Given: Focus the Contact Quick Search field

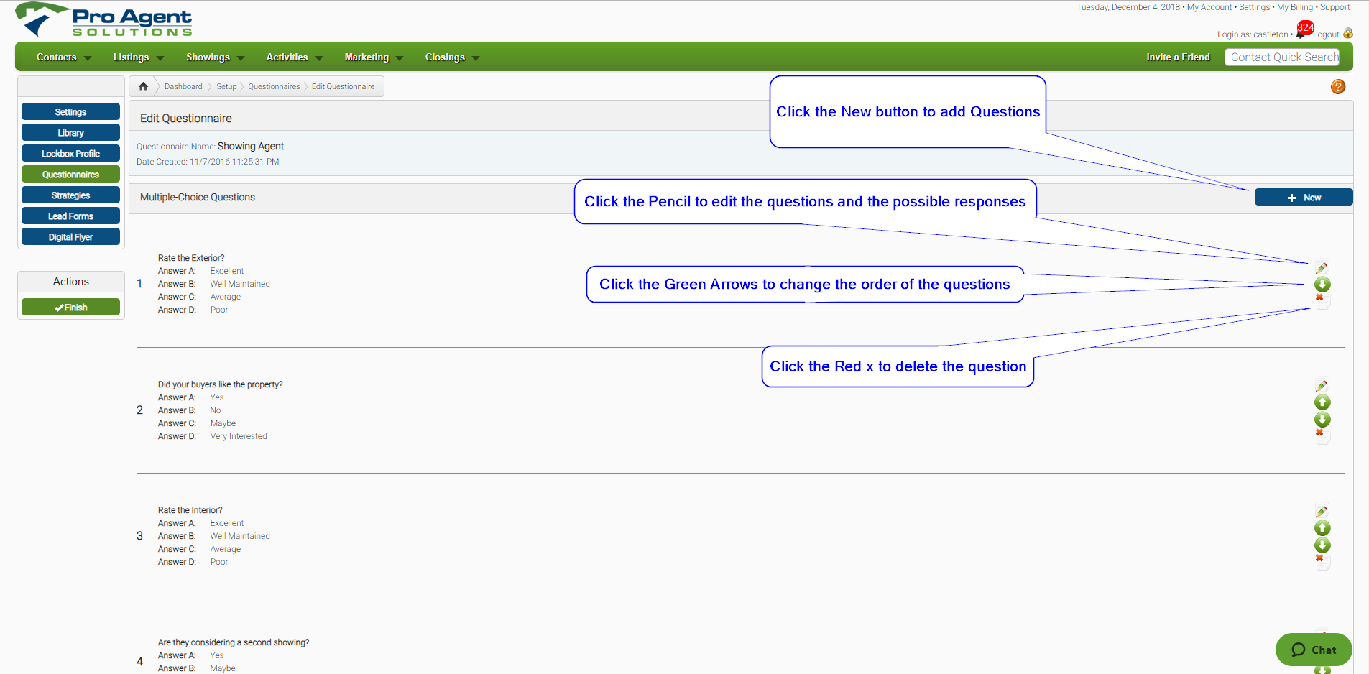Looking at the screenshot, I should pos(1282,57).
